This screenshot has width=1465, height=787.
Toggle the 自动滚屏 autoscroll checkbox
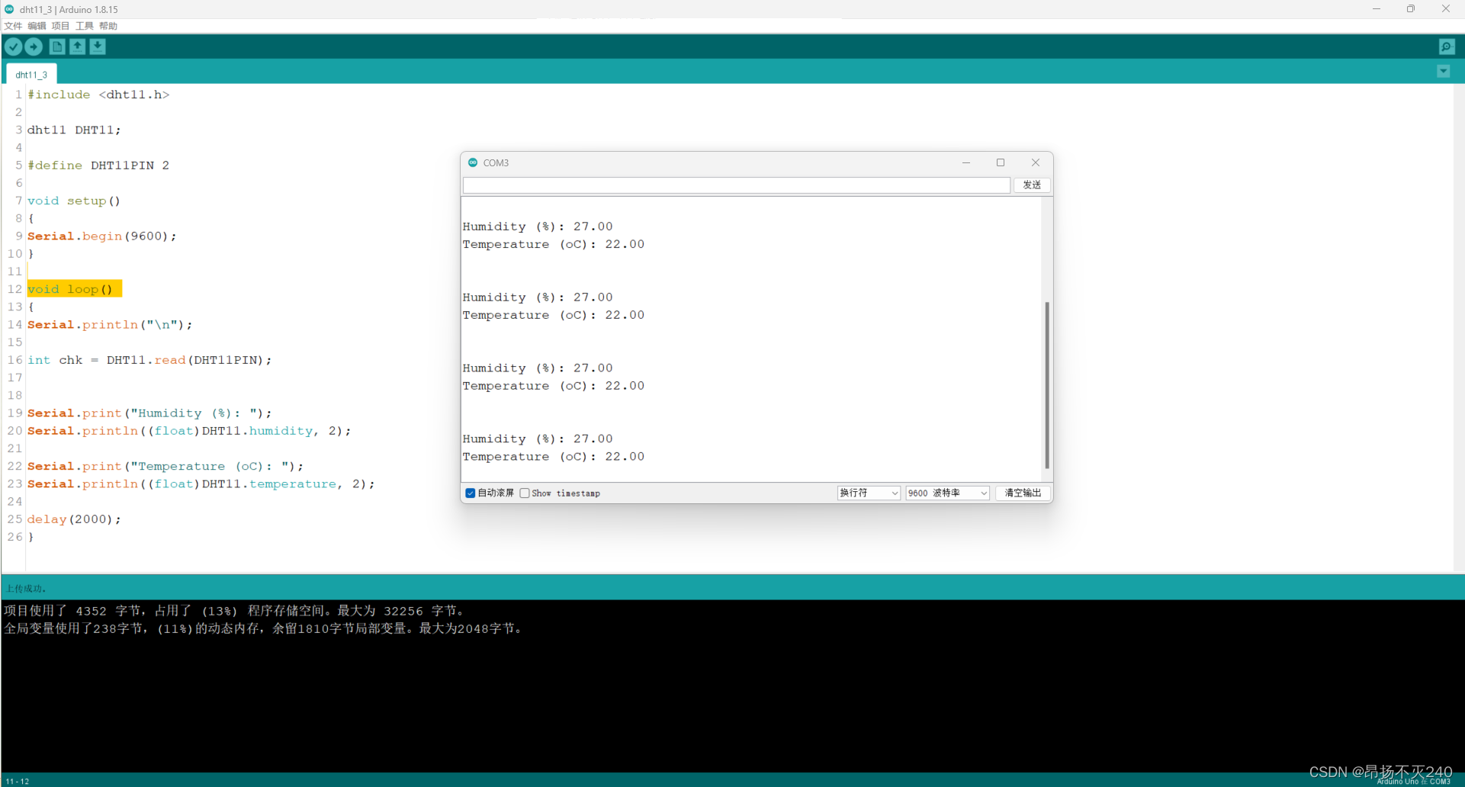point(470,493)
